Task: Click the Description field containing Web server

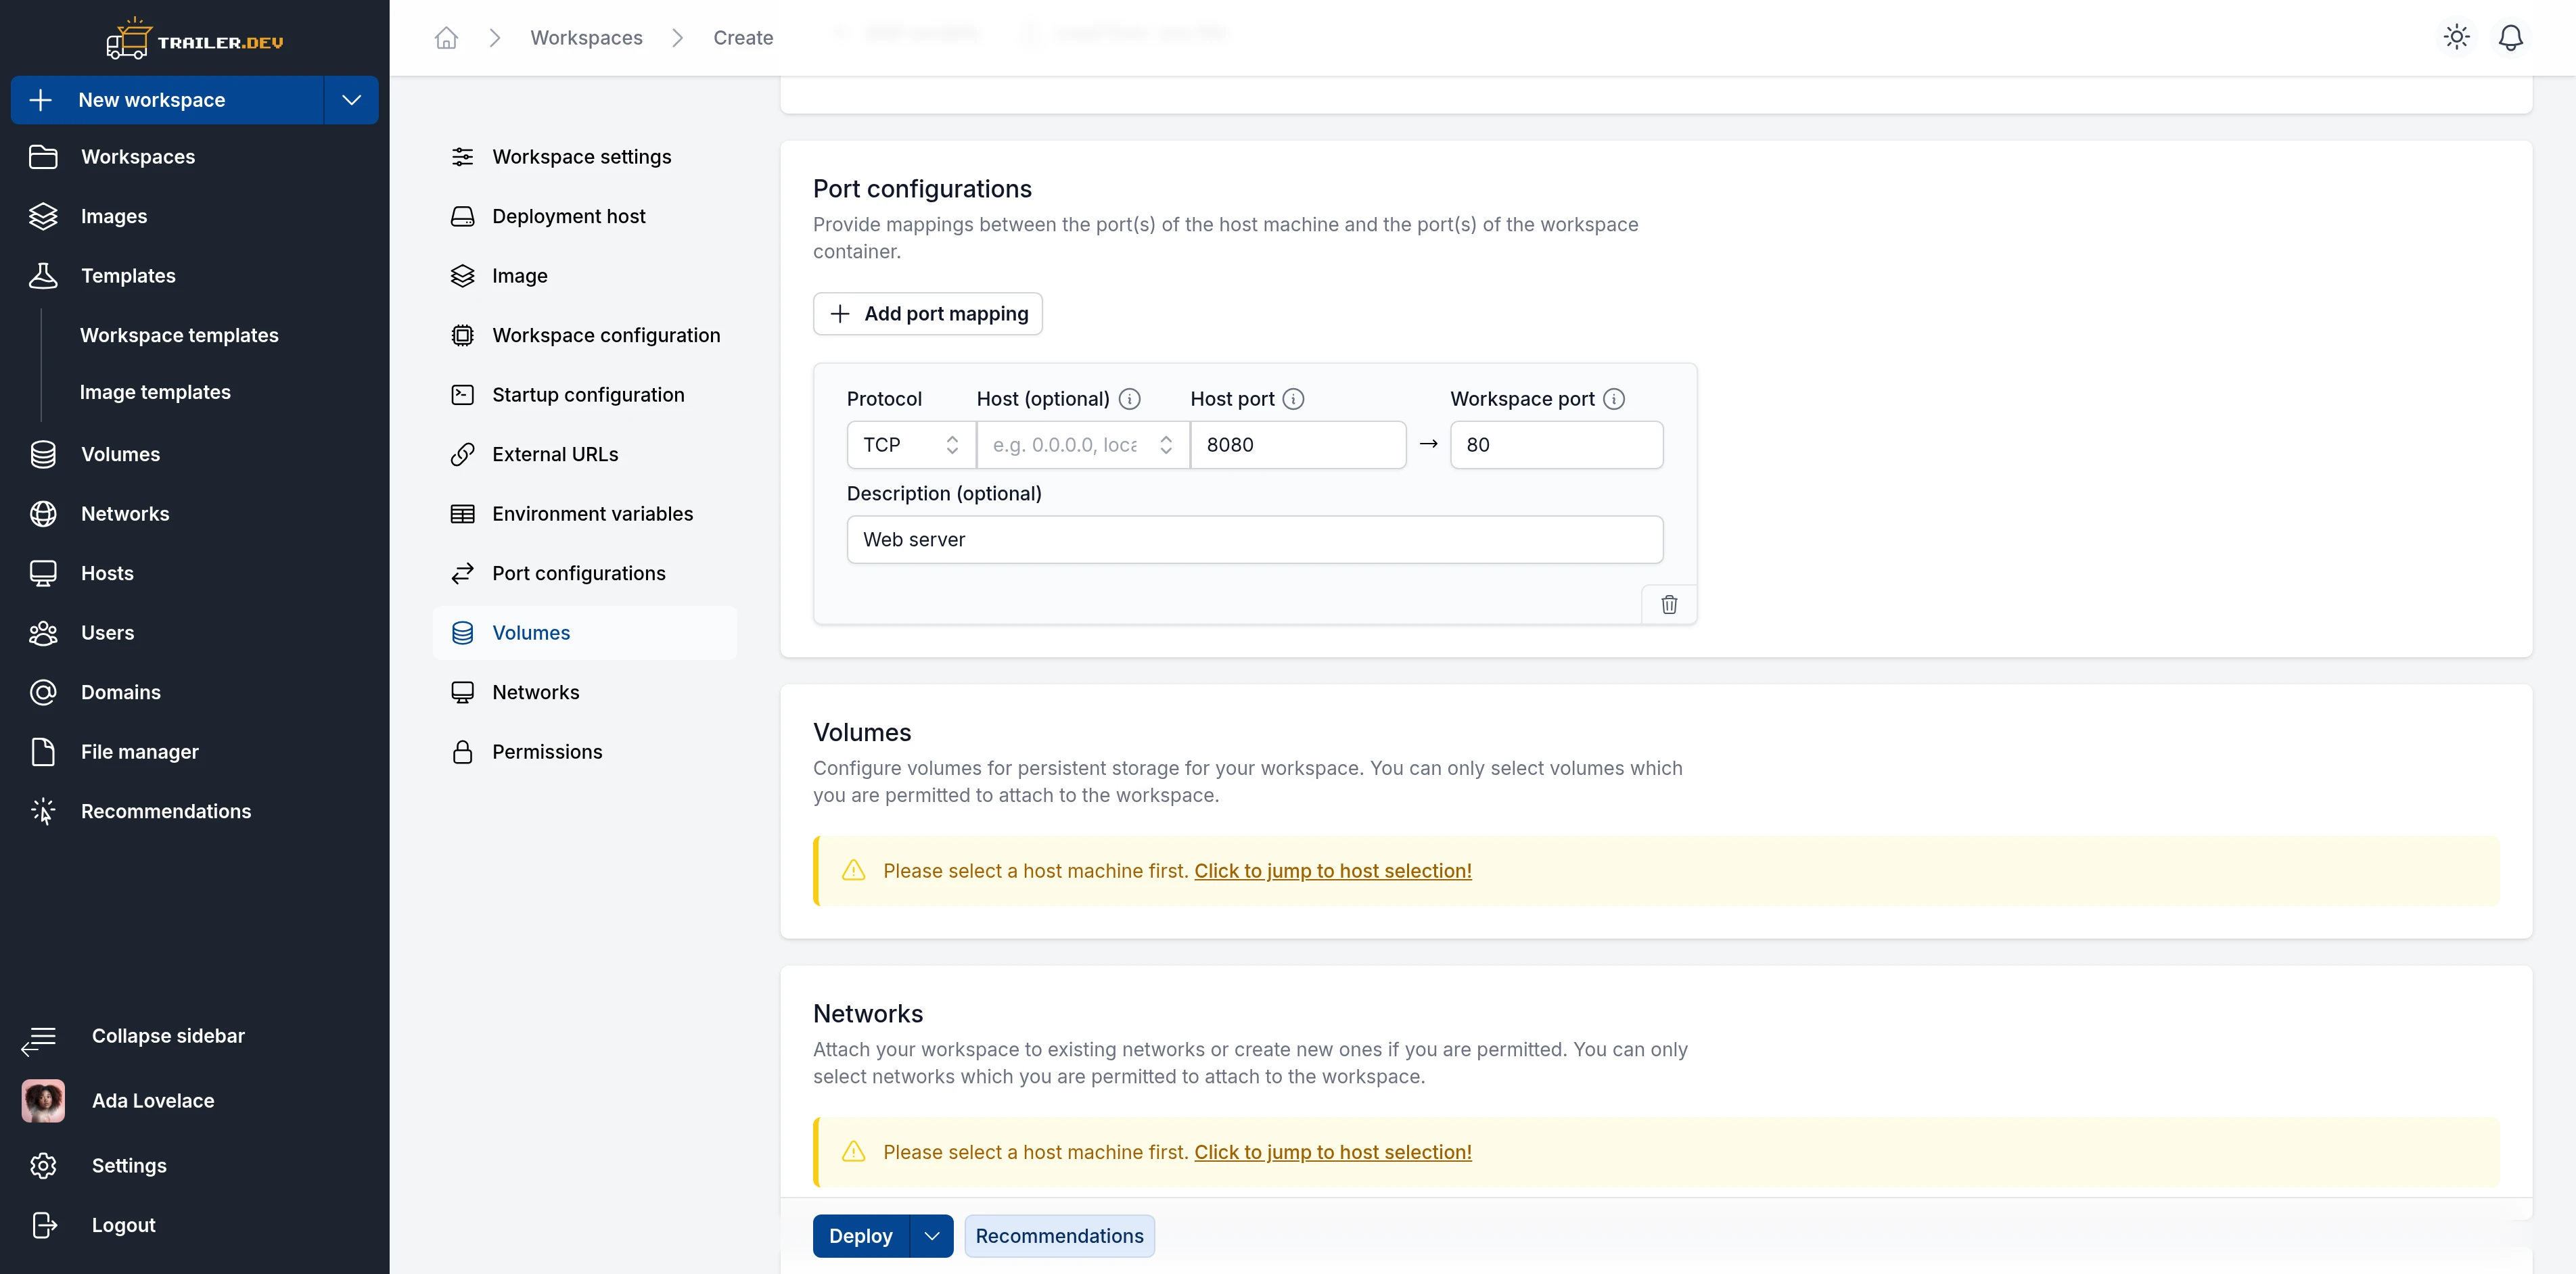Action: 1255,539
